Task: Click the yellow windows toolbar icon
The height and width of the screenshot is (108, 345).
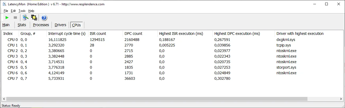Action: (34, 17)
